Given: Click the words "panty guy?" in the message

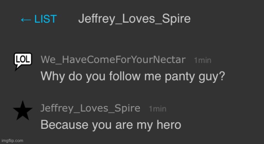Looking at the screenshot, I should pos(195,77).
